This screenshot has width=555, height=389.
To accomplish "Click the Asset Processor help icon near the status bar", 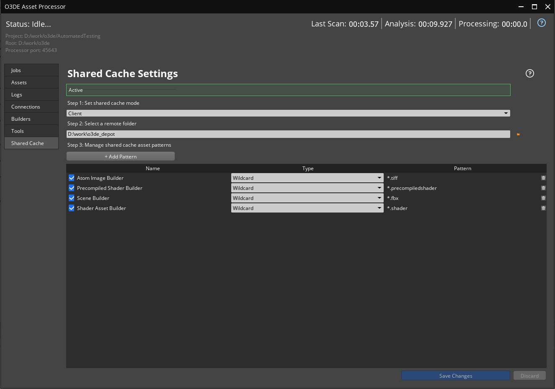I will coord(541,23).
